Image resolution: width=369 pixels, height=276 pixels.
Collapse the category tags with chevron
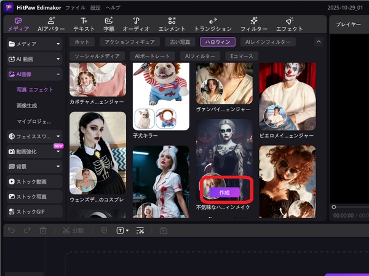318,42
